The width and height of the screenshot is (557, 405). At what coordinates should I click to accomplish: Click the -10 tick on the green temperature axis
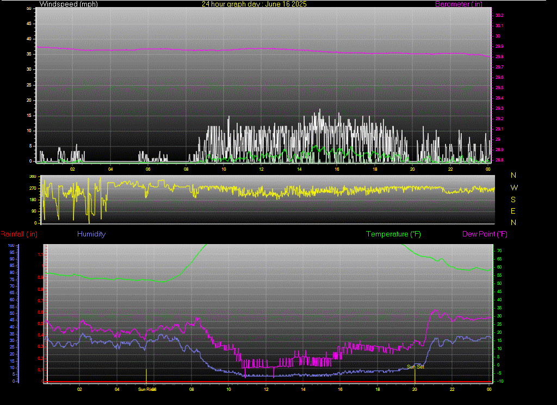(x=499, y=381)
